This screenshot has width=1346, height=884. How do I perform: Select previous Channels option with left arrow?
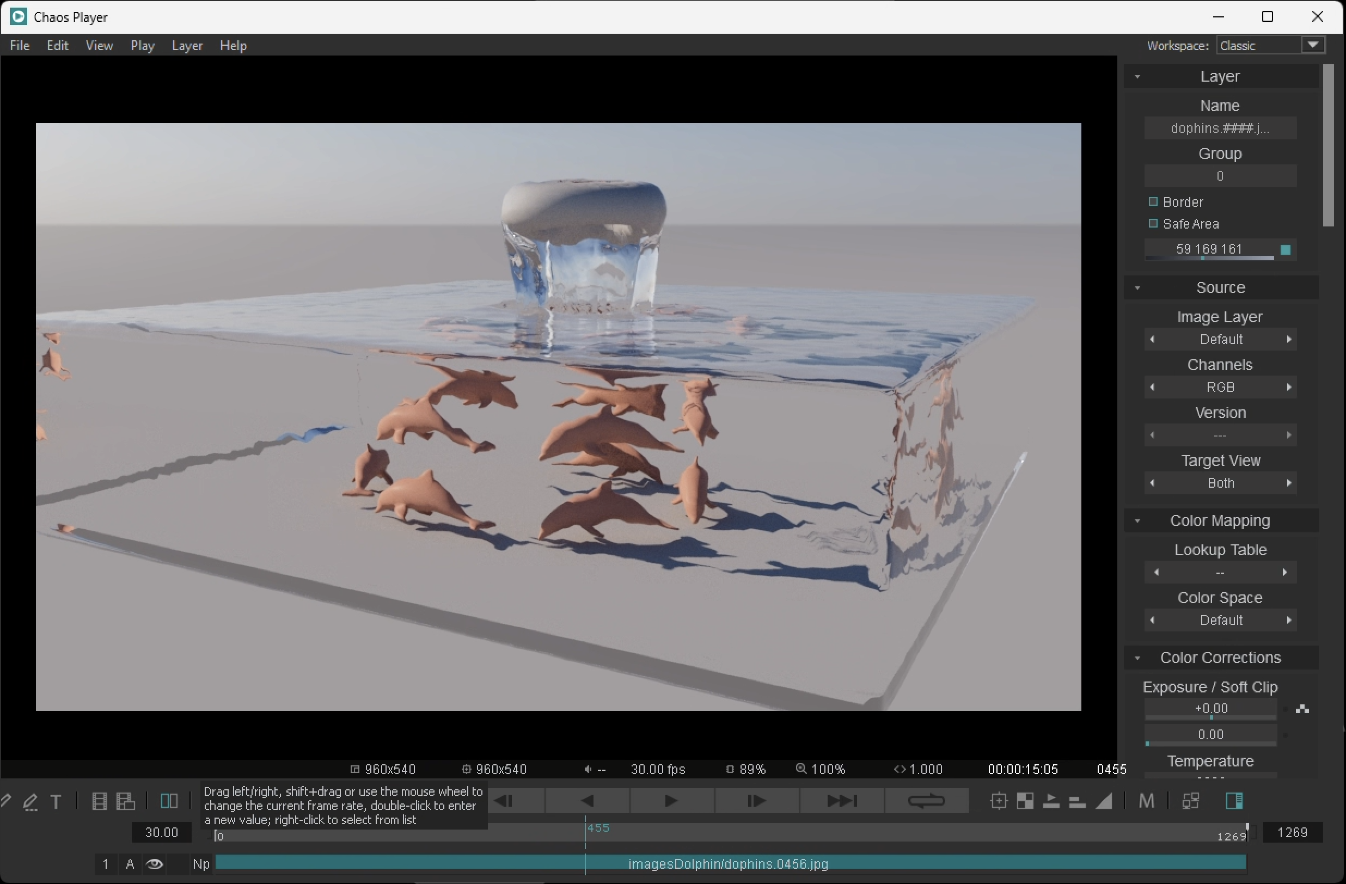tap(1152, 387)
